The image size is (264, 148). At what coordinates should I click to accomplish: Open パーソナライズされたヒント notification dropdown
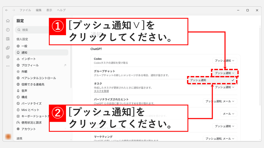[220, 101]
